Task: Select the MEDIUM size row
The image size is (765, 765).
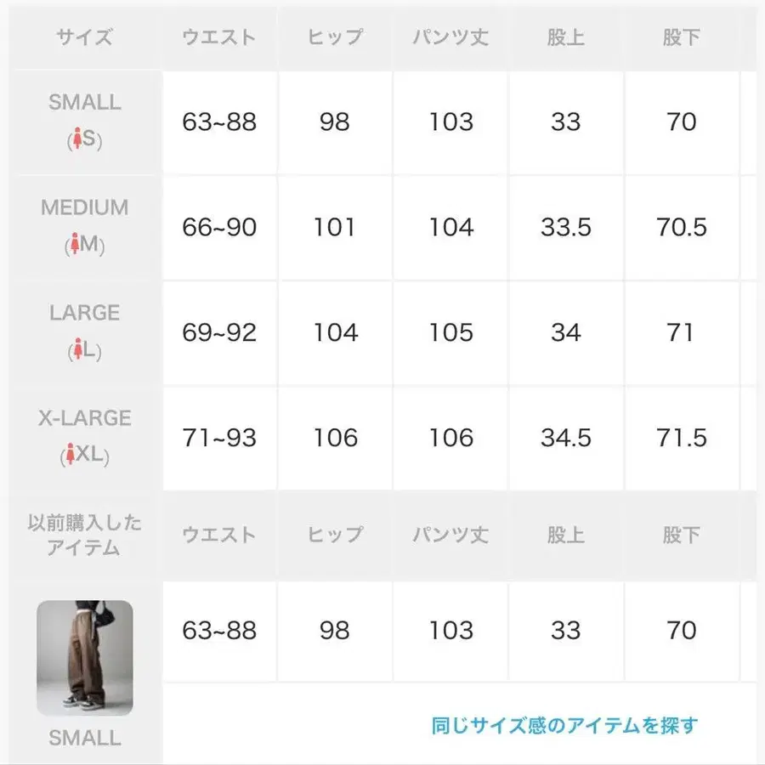Action: pyautogui.click(x=382, y=227)
